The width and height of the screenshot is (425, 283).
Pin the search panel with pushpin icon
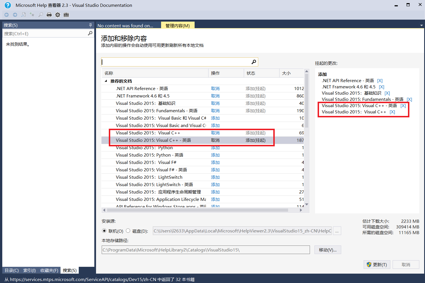[x=91, y=25]
